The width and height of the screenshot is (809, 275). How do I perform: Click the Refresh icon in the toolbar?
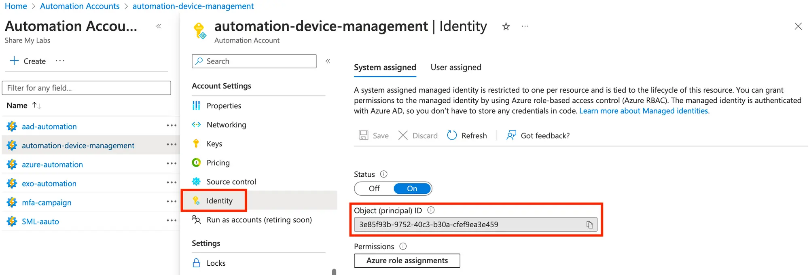pos(452,135)
